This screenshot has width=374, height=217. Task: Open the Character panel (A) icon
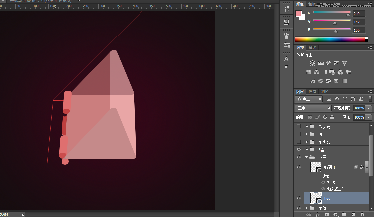point(287,59)
